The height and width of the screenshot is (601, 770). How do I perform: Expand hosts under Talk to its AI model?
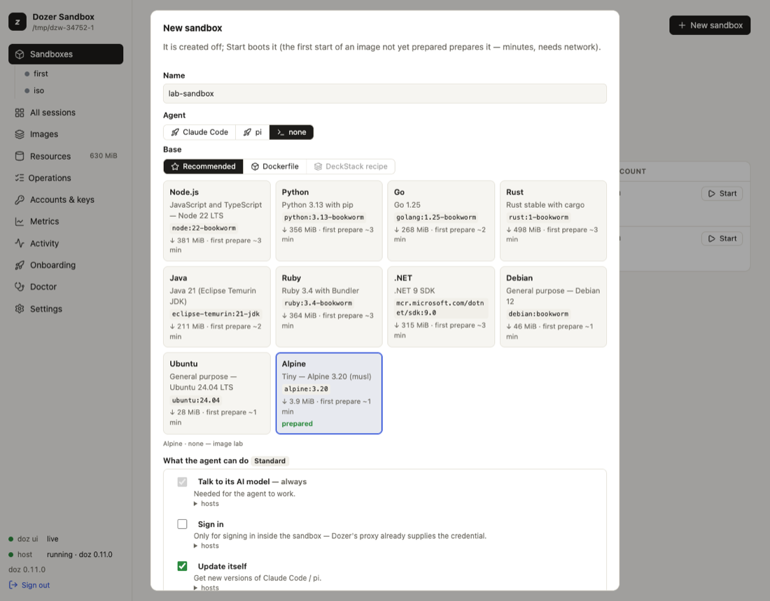pyautogui.click(x=206, y=504)
